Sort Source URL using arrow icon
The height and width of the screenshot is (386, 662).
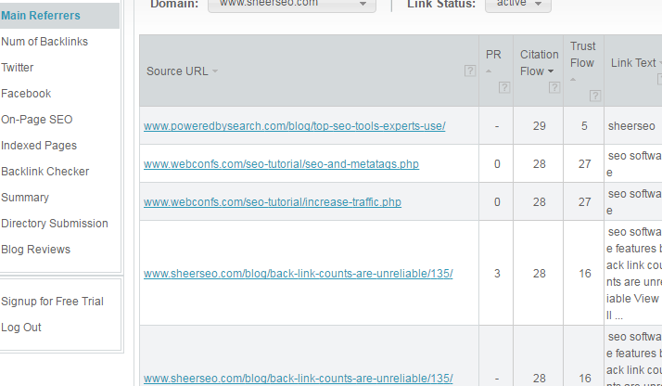point(215,71)
